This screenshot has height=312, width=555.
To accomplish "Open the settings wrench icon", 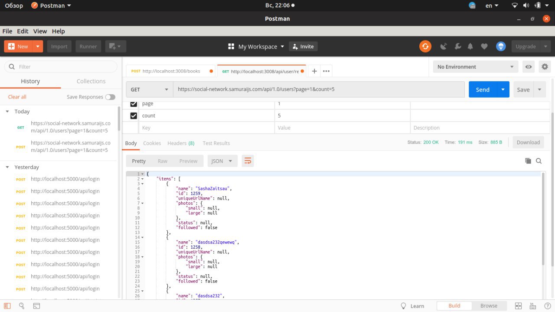I will coord(457,46).
